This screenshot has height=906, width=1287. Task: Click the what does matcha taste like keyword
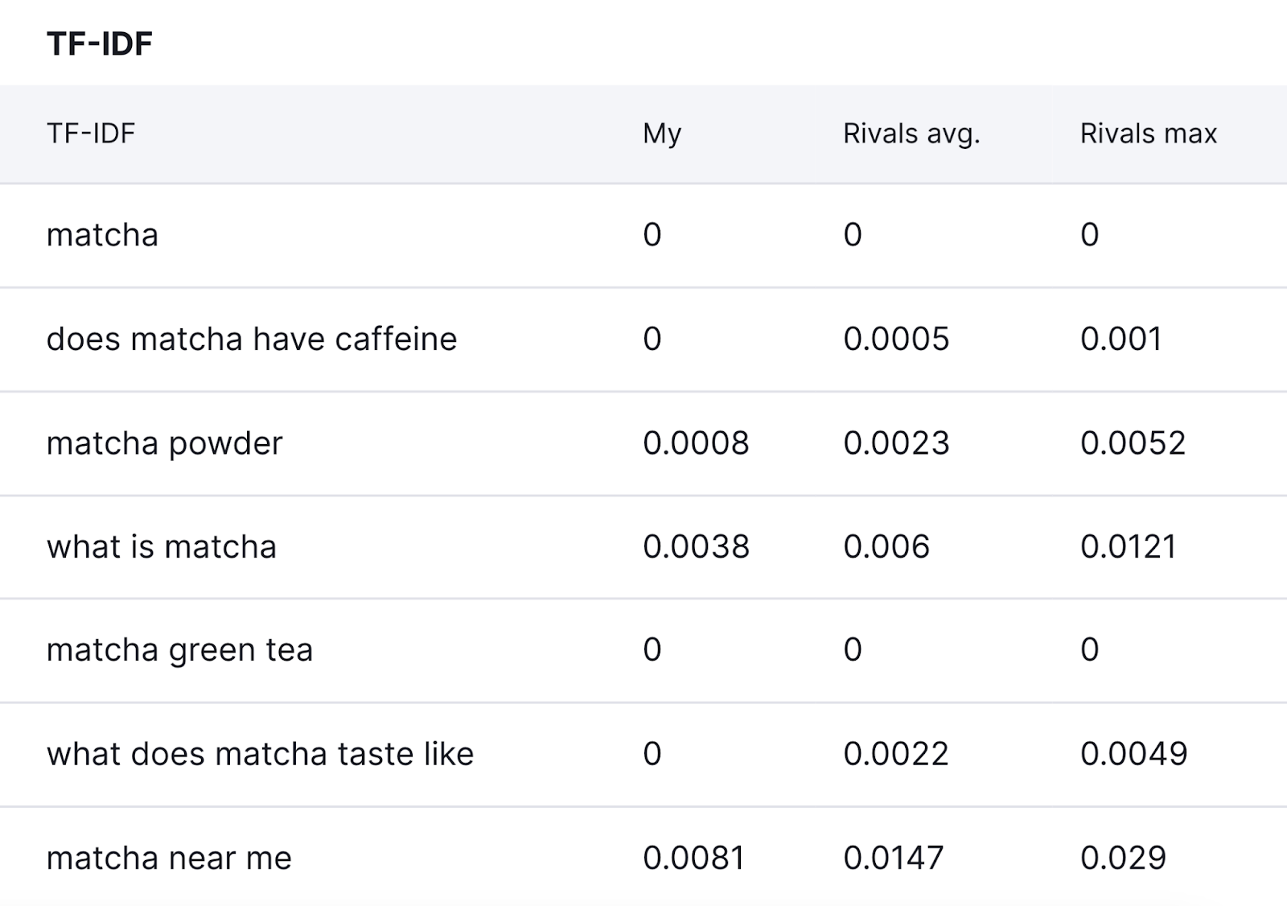(261, 754)
